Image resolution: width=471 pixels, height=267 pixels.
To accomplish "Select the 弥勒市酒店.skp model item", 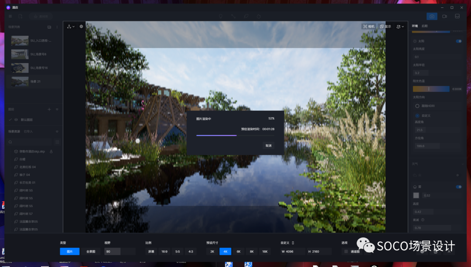I will coord(32,152).
